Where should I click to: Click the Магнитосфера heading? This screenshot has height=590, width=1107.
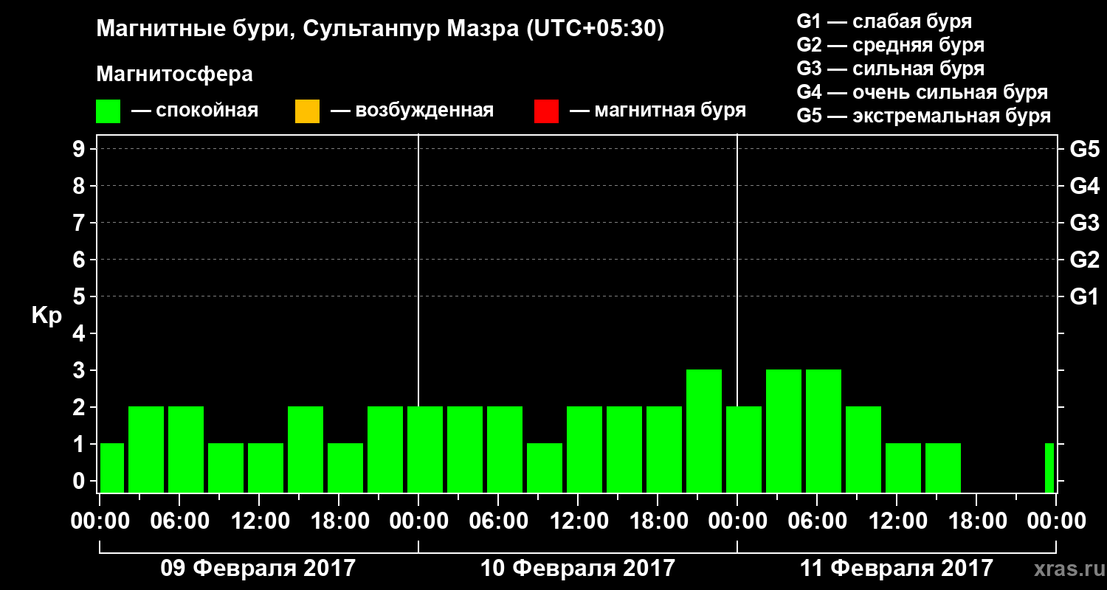coord(174,74)
